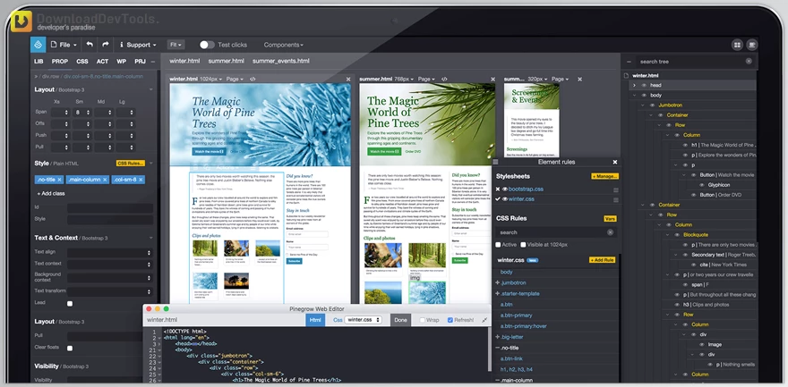Open the Text align dropdown
Image resolution: width=788 pixels, height=387 pixels.
tap(110, 252)
